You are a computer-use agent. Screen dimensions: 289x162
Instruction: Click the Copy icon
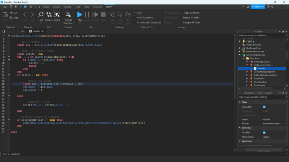coord(11,18)
